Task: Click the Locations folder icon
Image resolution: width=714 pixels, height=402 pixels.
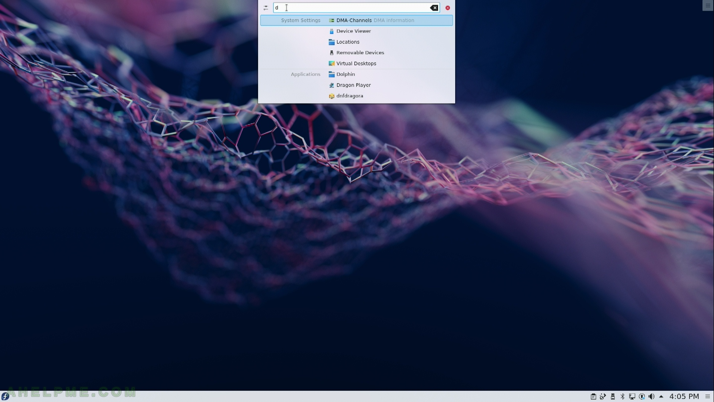Action: coord(332,42)
